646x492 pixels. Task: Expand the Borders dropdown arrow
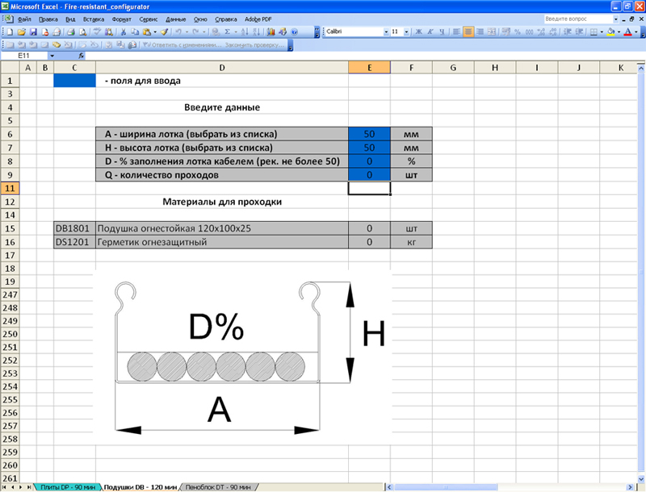pos(602,31)
